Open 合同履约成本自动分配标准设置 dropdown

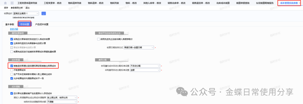click(x=145, y=66)
